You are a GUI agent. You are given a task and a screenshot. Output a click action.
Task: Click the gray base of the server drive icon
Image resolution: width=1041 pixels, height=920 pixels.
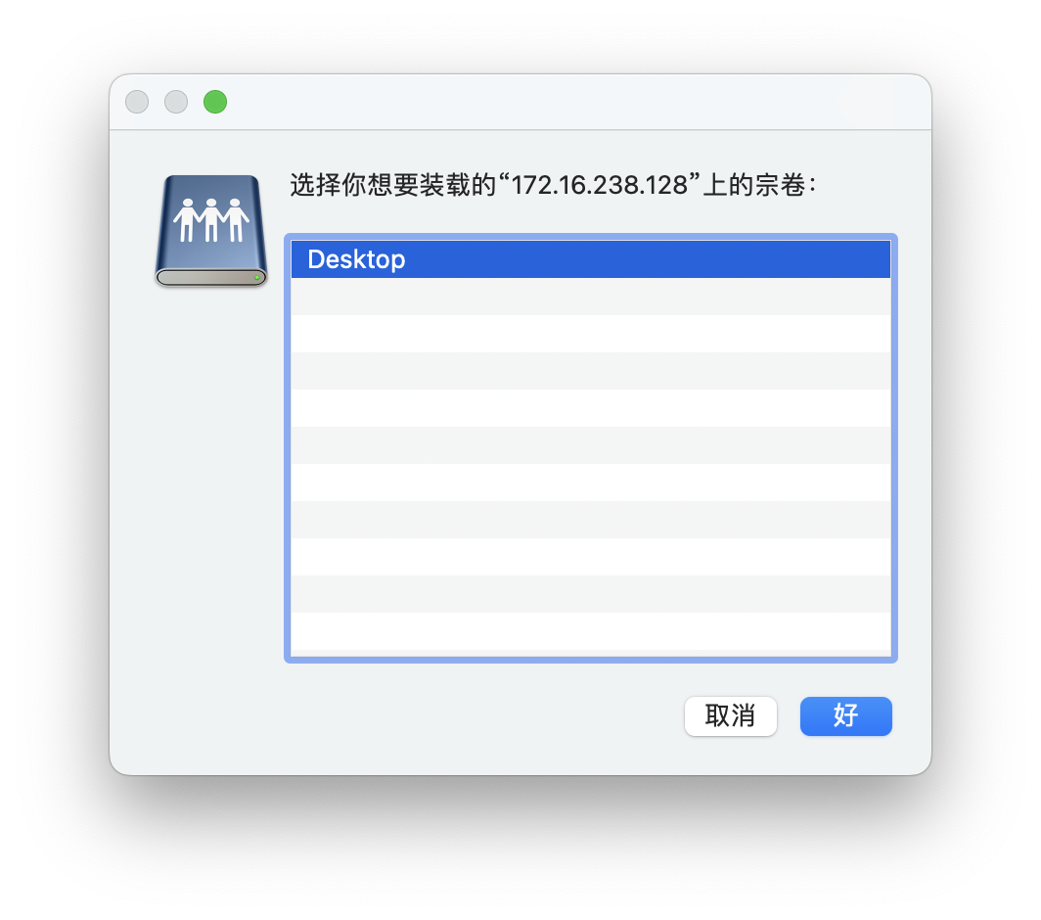coord(211,277)
